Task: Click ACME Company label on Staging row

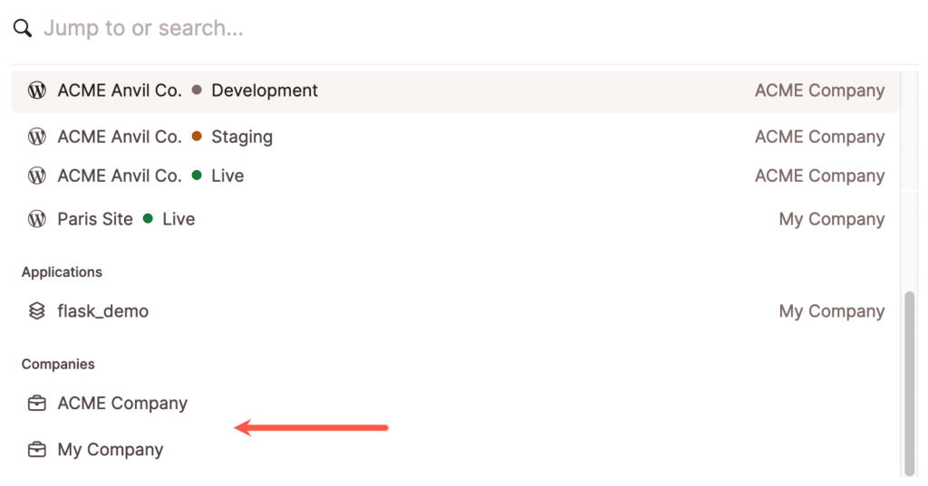Action: (819, 137)
